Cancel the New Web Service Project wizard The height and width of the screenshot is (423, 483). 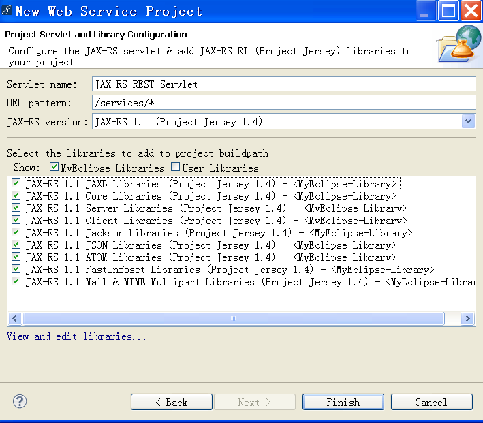click(x=431, y=402)
